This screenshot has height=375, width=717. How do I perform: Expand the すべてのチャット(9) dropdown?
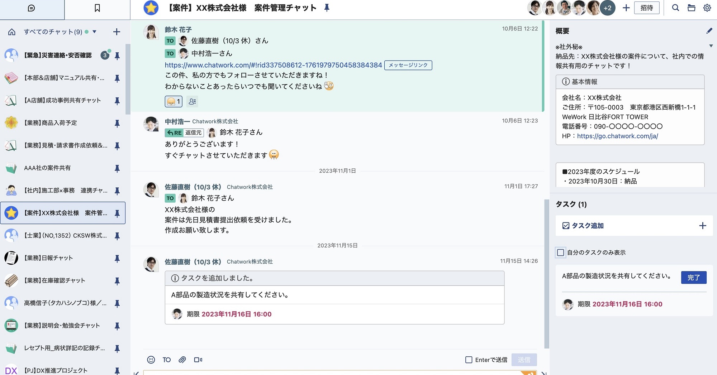[94, 32]
